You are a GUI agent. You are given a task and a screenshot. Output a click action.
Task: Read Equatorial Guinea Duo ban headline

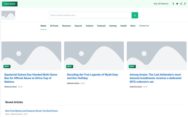(31, 78)
